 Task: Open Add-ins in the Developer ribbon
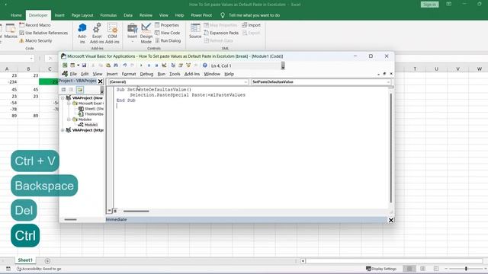pos(82,33)
